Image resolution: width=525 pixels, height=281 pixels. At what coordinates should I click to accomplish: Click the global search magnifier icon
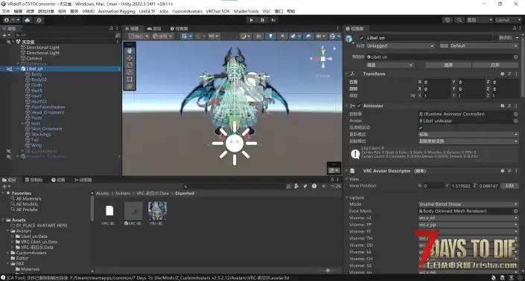tap(459, 20)
